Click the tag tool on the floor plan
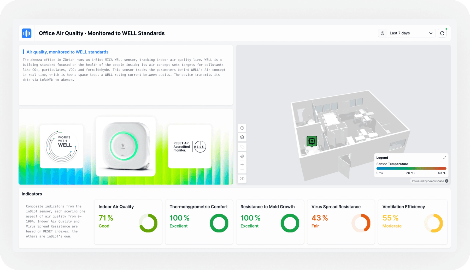This screenshot has height=270, width=470. (x=242, y=147)
